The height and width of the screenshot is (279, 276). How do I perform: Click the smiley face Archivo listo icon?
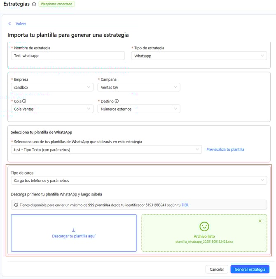point(204,226)
